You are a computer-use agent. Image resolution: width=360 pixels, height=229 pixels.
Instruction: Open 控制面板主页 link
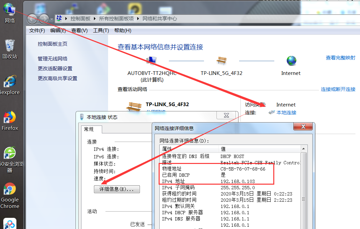(x=52, y=44)
